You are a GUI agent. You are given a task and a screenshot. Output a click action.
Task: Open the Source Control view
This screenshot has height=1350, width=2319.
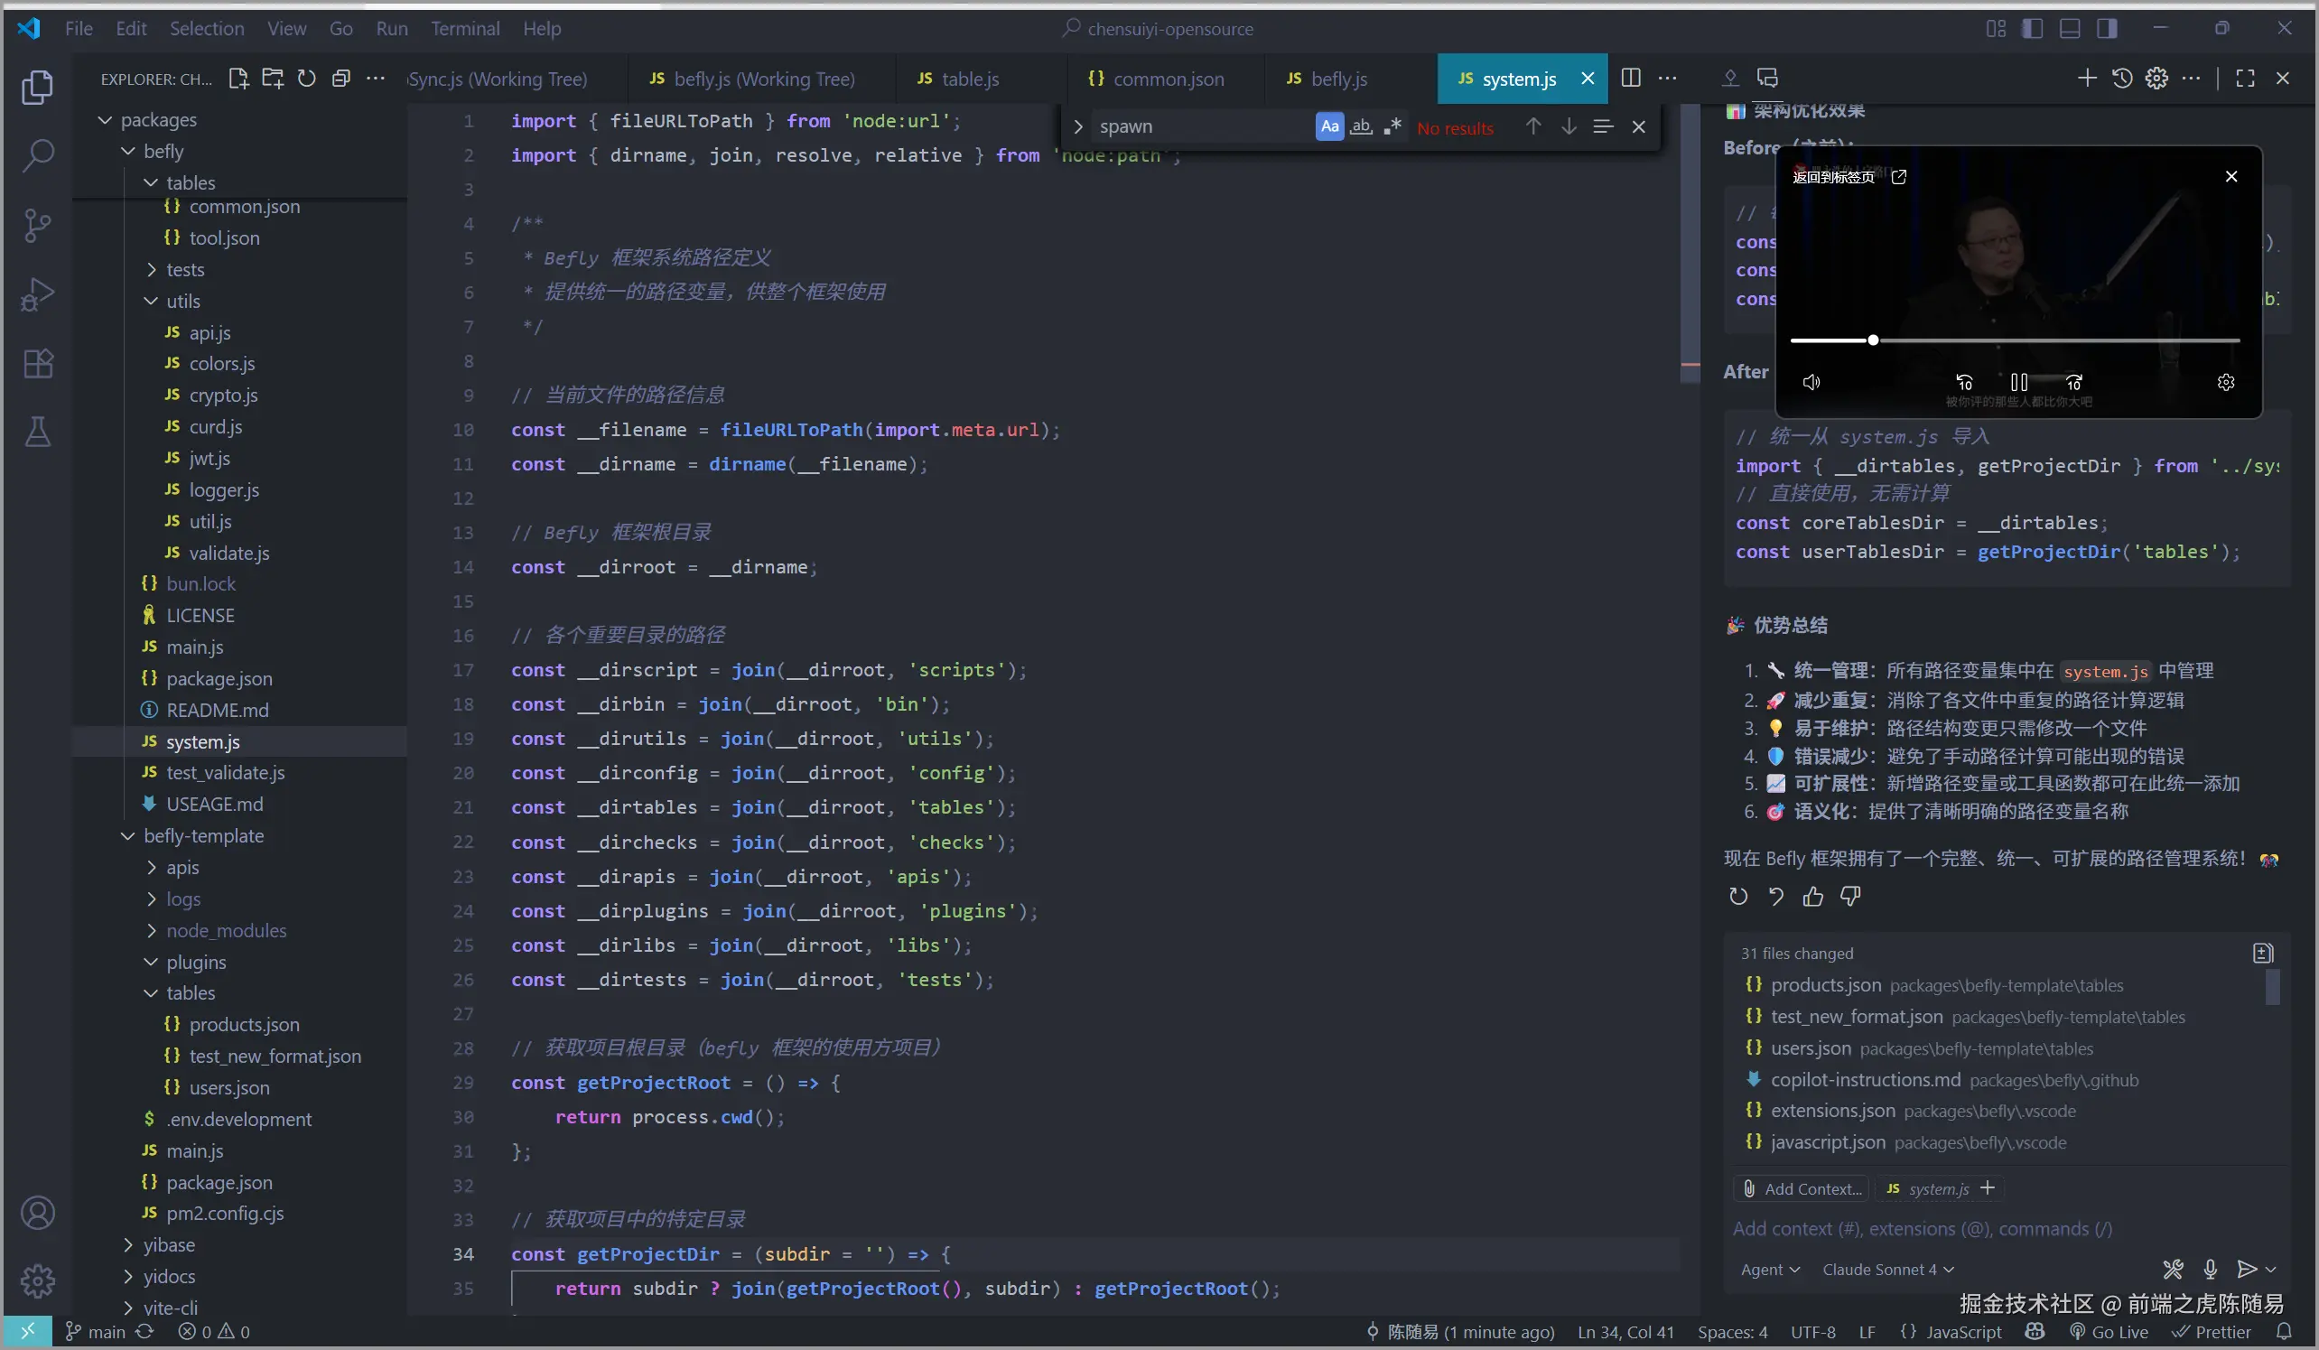point(37,225)
